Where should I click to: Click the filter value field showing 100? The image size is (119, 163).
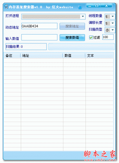pyautogui.click(x=108, y=37)
